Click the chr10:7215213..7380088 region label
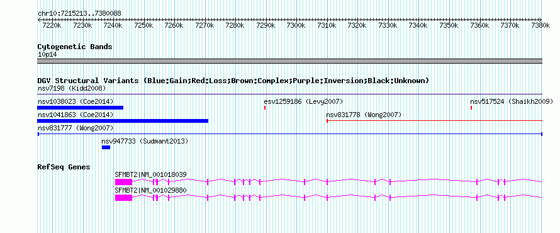The width and height of the screenshot is (560, 233). pyautogui.click(x=79, y=14)
